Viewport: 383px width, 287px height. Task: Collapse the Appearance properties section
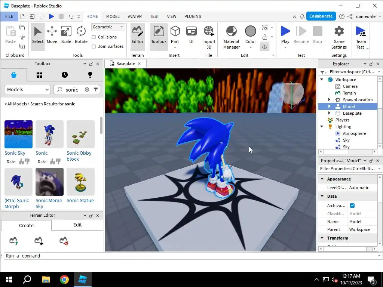322,179
